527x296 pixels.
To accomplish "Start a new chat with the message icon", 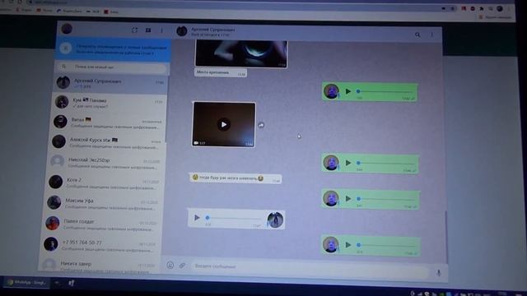I will 148,30.
